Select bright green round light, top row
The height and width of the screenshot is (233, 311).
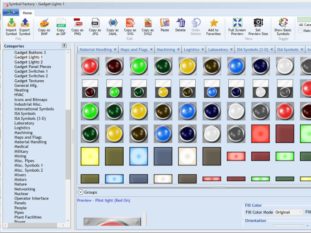[x=139, y=66]
